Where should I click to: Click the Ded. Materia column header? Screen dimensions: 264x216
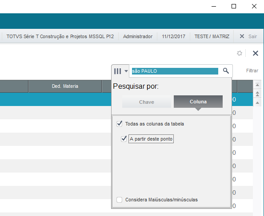[x=65, y=86]
